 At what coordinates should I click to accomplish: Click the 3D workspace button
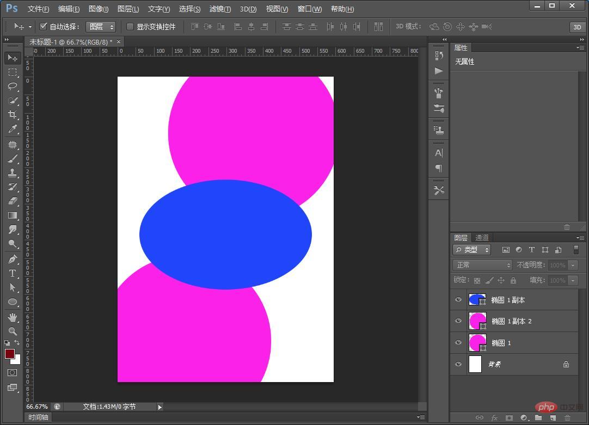(x=577, y=27)
